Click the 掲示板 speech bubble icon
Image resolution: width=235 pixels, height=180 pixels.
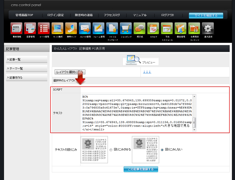click(139, 29)
